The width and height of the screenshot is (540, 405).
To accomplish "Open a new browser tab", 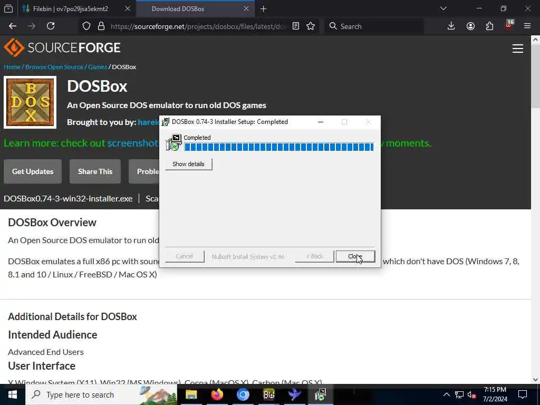I will tap(264, 9).
